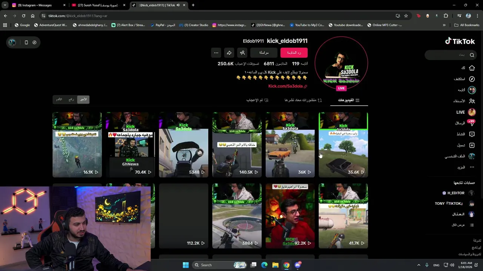483x271 pixels.
Task: Reload the page
Action: [x=23, y=16]
